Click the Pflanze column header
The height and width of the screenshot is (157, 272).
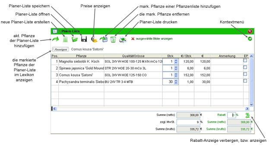click(x=81, y=56)
